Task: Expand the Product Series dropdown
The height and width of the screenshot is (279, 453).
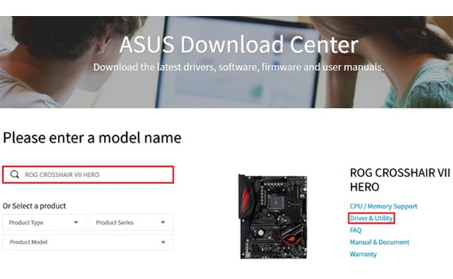Action: (x=132, y=223)
